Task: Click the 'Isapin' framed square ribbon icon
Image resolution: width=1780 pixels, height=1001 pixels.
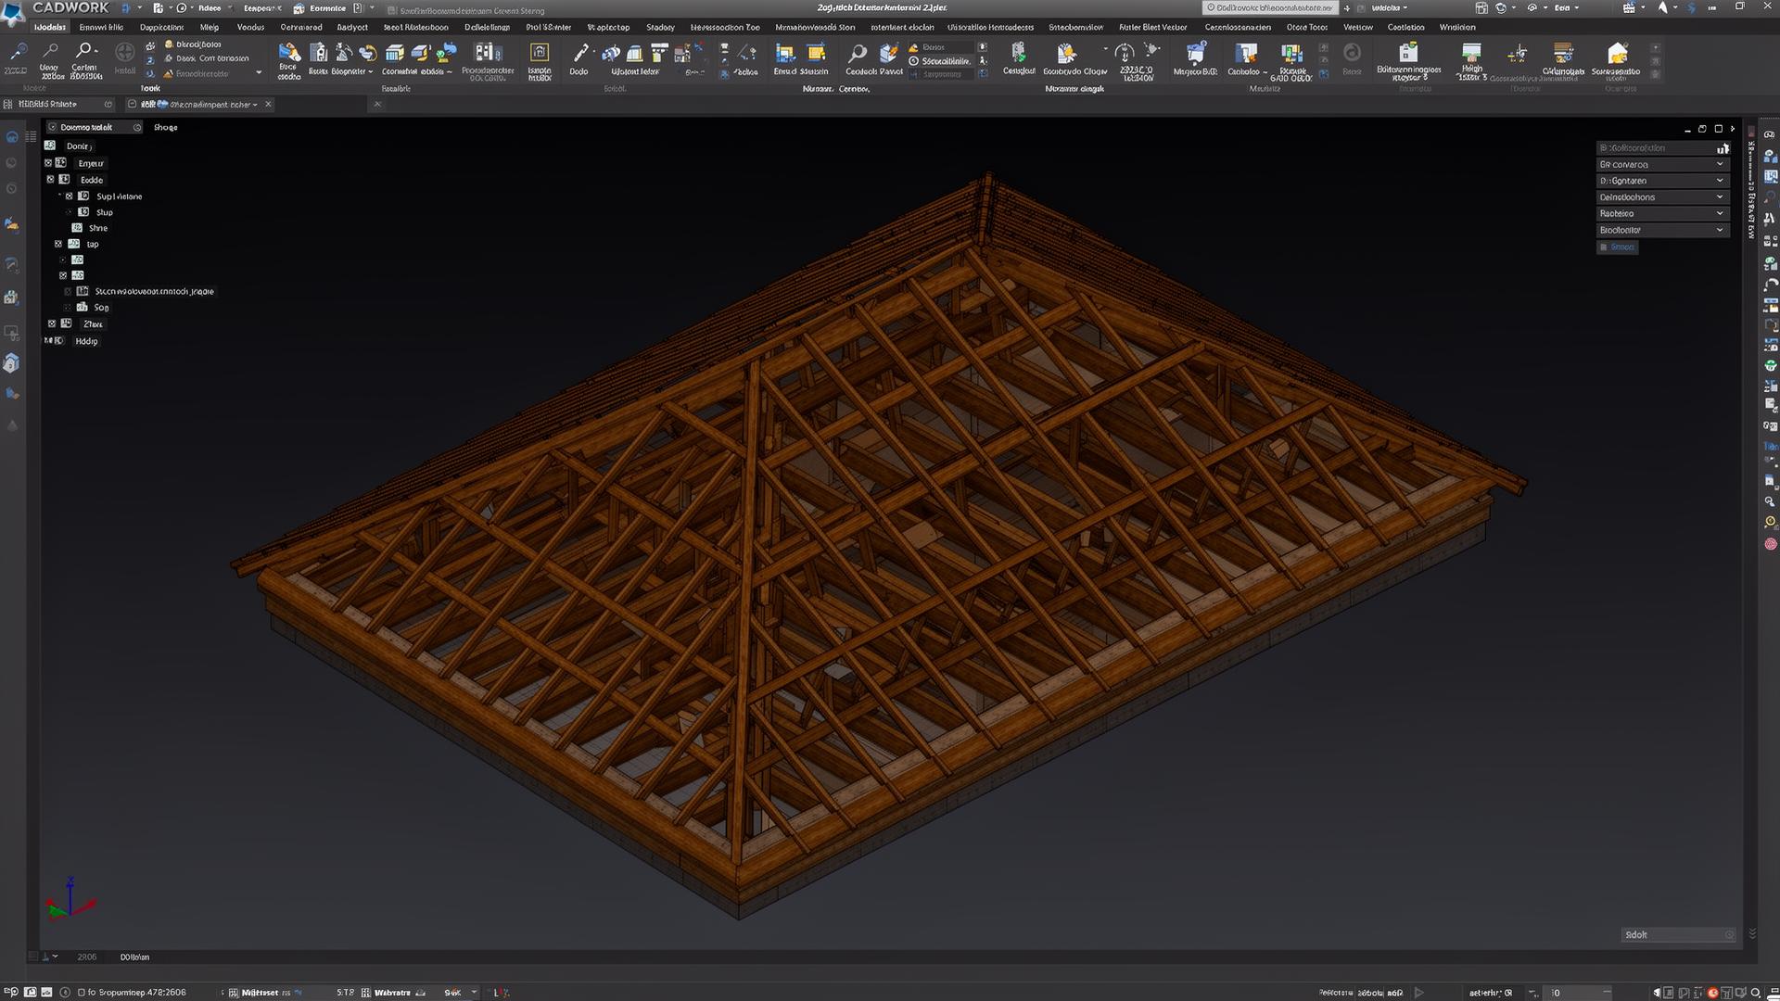Action: tap(540, 53)
